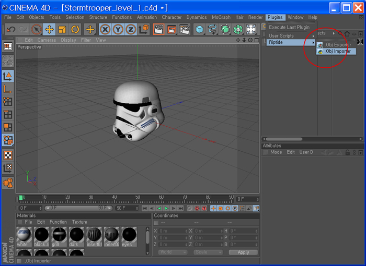Click the viewport pan camera icon
The height and width of the screenshot is (266, 366).
point(238,40)
